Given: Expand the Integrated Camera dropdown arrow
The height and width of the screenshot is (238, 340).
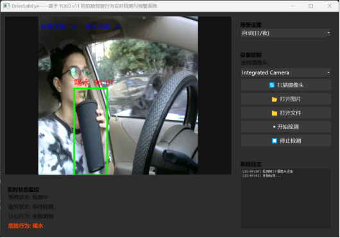Looking at the screenshot, I should [x=328, y=72].
